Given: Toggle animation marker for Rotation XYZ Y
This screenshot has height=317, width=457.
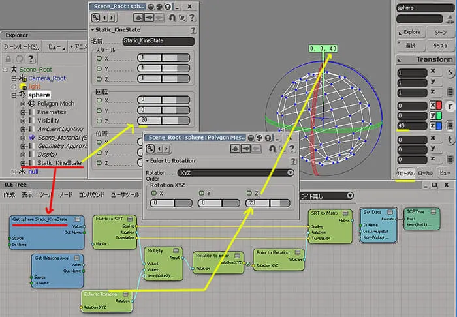Looking at the screenshot, I should point(201,193).
